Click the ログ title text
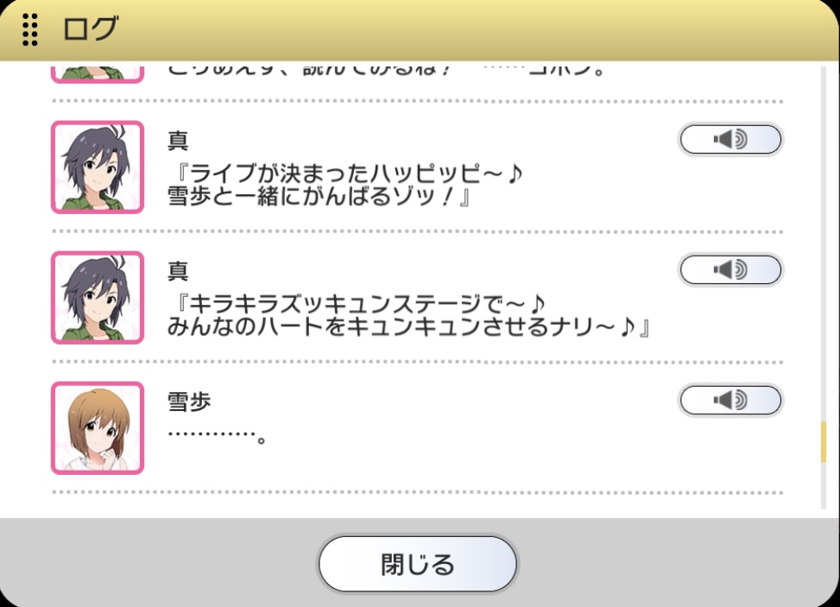840x607 pixels. (90, 29)
